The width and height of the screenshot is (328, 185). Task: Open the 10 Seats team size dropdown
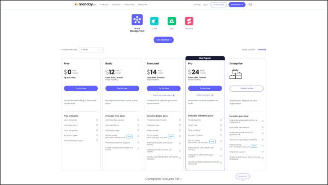[91, 50]
